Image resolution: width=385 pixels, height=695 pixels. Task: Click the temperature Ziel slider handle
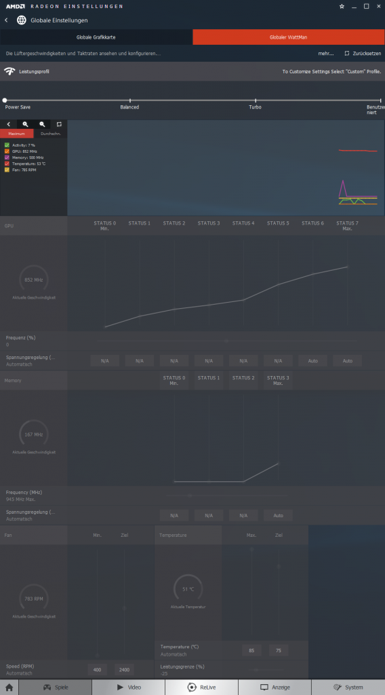pos(279,567)
